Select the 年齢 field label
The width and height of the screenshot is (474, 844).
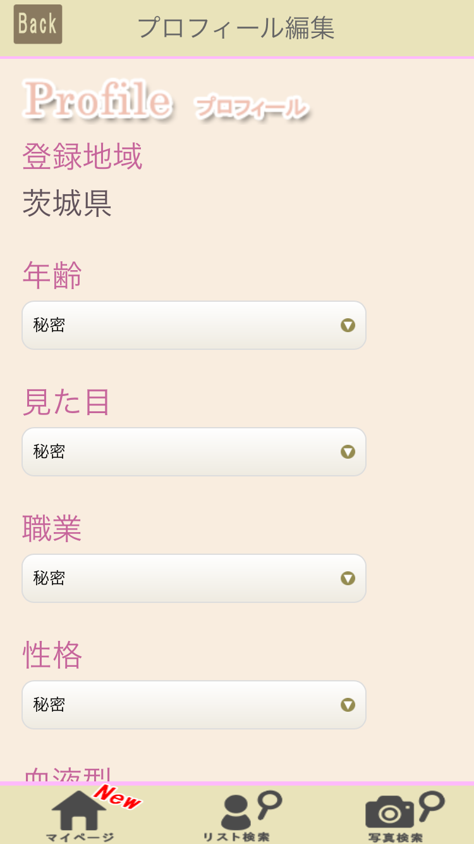coord(52,276)
